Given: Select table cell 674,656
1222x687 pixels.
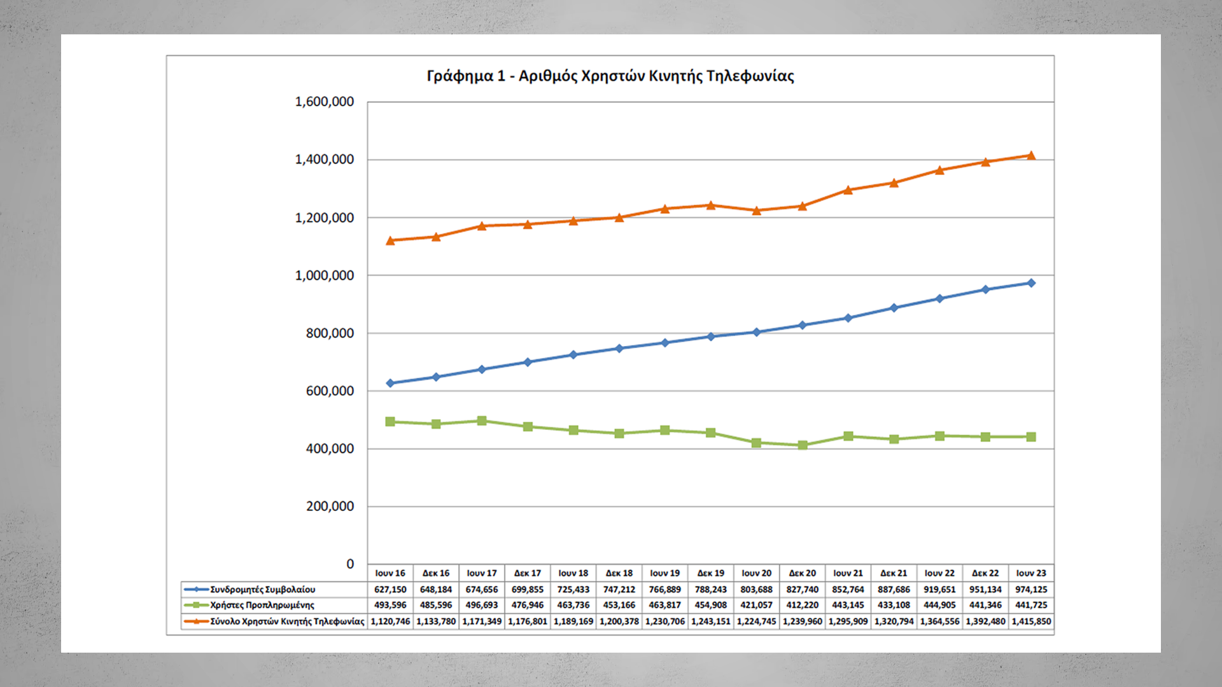Looking at the screenshot, I should pos(482,590).
